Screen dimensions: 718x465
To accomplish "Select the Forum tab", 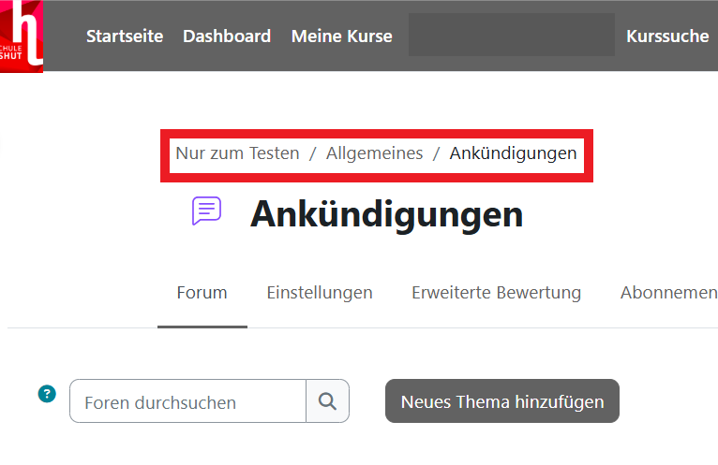I will click(202, 293).
